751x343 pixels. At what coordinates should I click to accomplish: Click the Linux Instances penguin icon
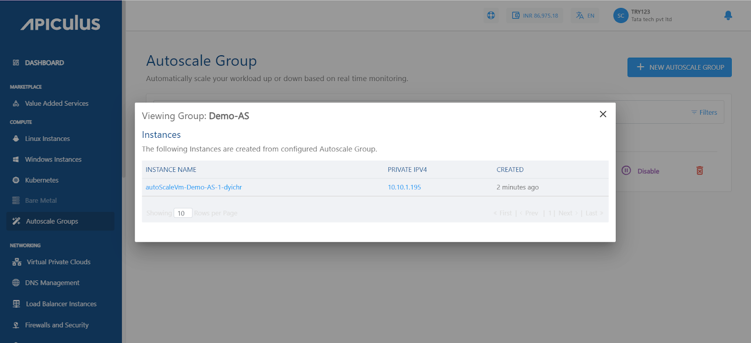[x=16, y=139]
